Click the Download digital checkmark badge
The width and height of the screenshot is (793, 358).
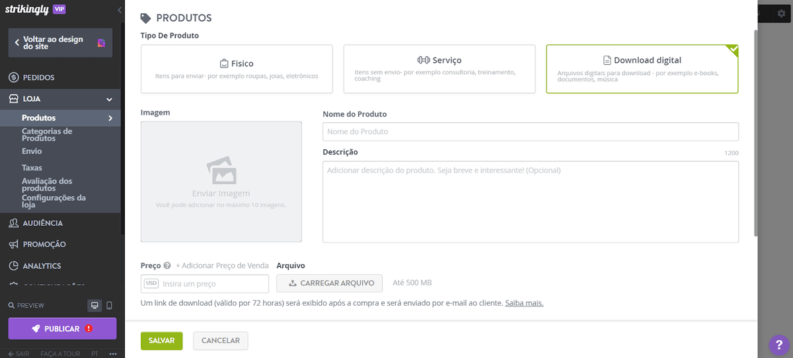click(732, 50)
